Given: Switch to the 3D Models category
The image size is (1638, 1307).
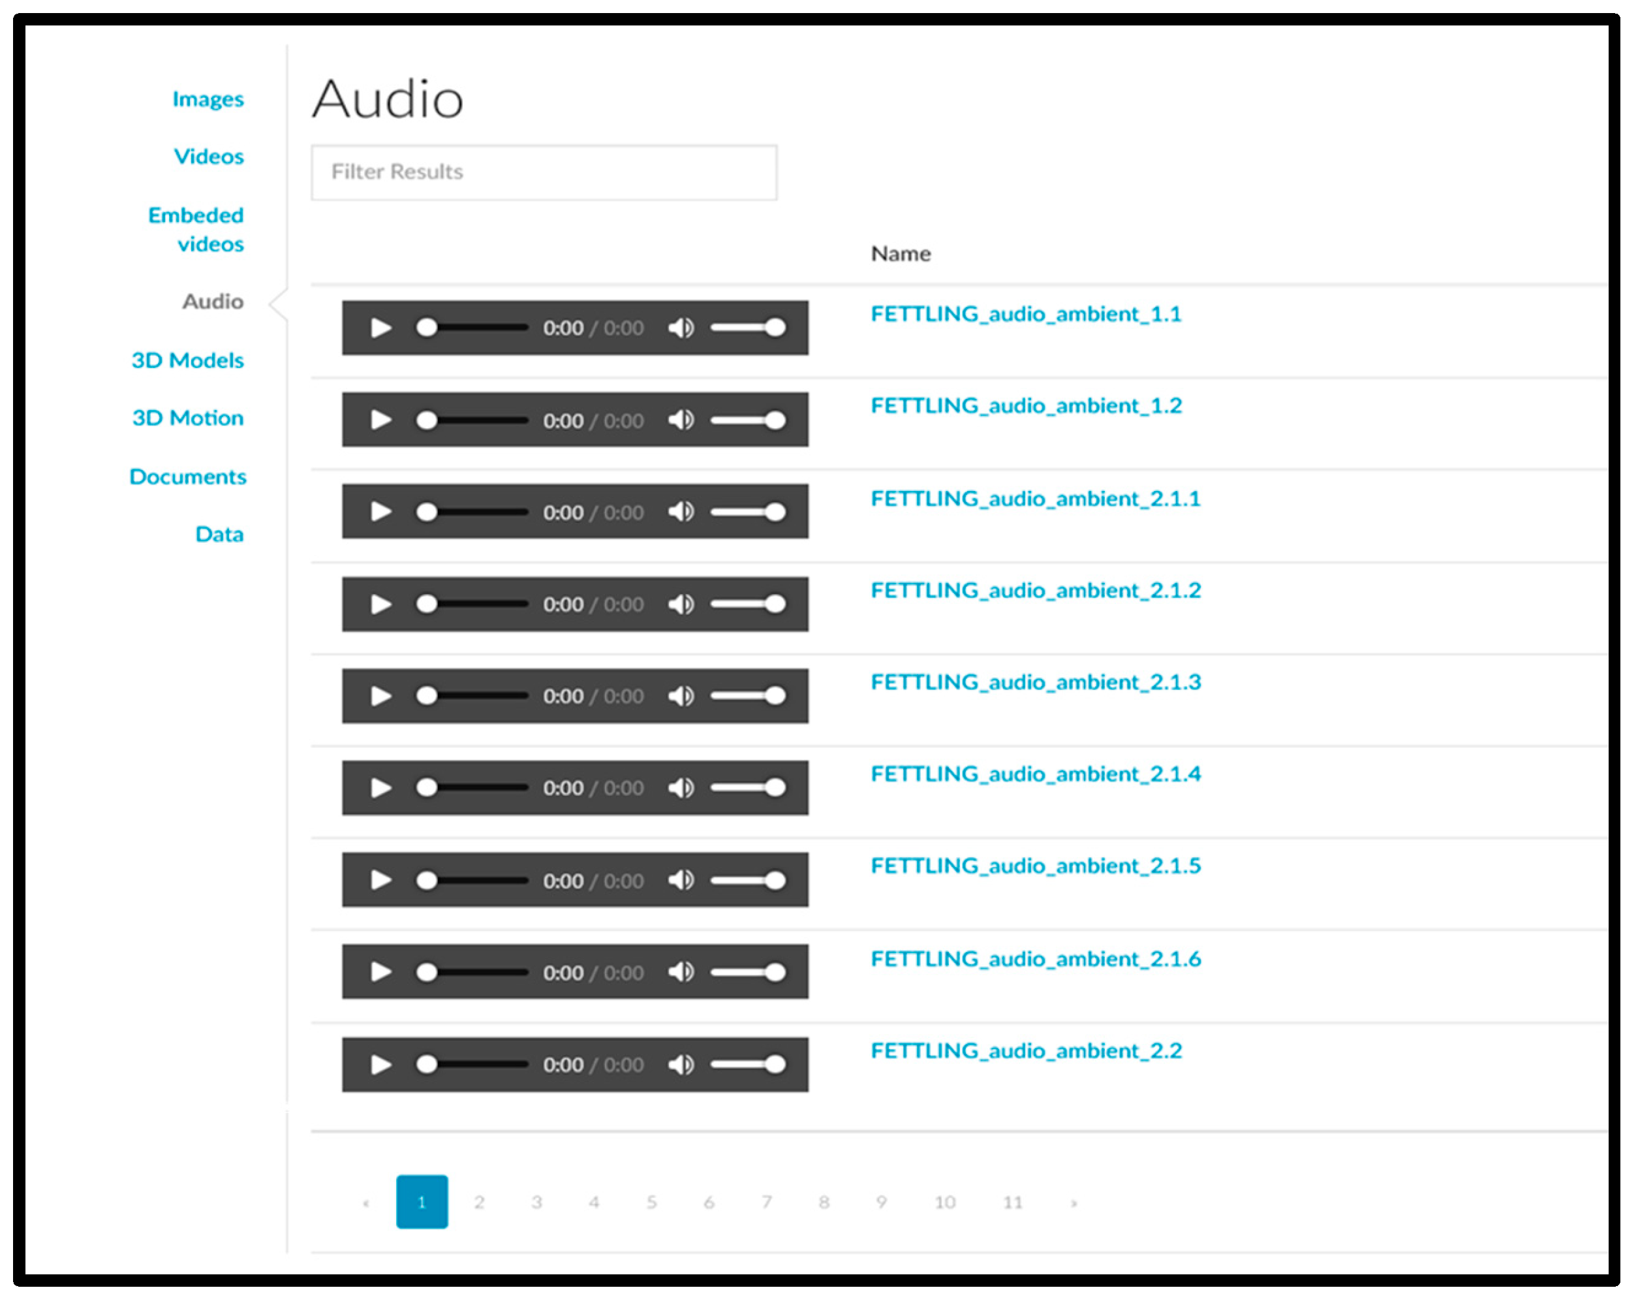Looking at the screenshot, I should [188, 360].
